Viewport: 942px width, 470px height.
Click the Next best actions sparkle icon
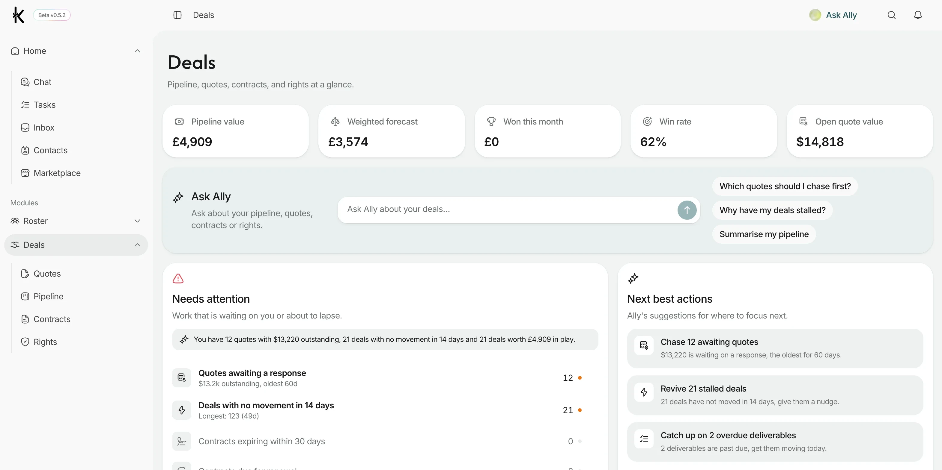[633, 279]
